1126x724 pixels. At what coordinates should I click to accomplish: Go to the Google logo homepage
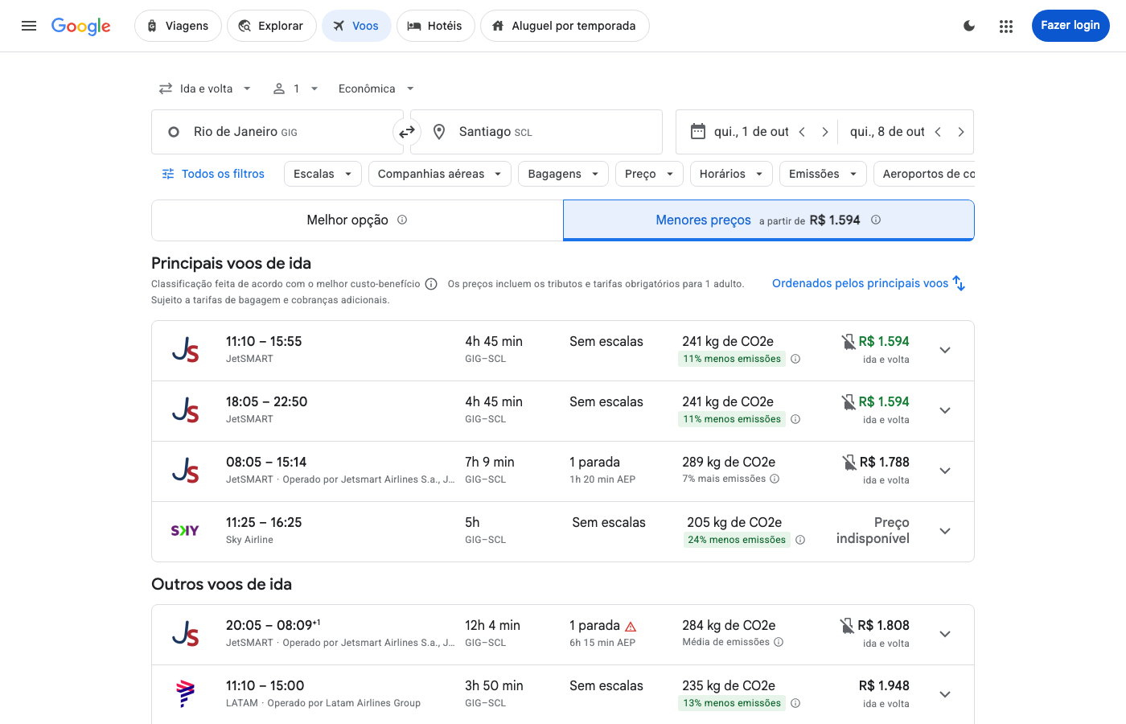(81, 26)
